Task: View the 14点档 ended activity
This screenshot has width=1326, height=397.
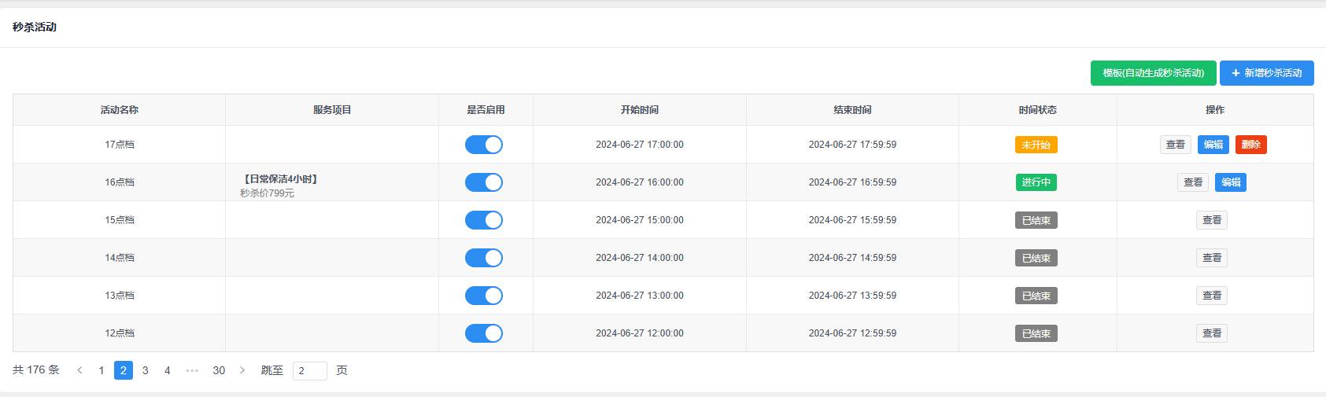Action: (1211, 258)
